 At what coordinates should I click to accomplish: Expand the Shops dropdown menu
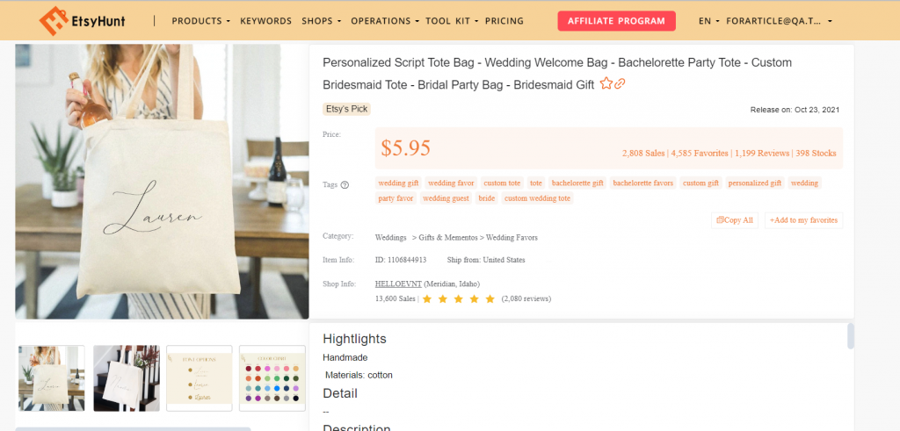click(x=322, y=21)
